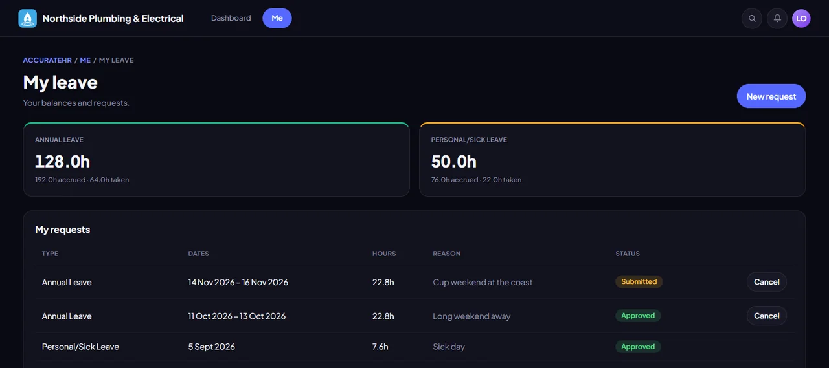Click the Northside Plumbing & Electrical logo icon
This screenshot has height=368, width=829.
(27, 18)
